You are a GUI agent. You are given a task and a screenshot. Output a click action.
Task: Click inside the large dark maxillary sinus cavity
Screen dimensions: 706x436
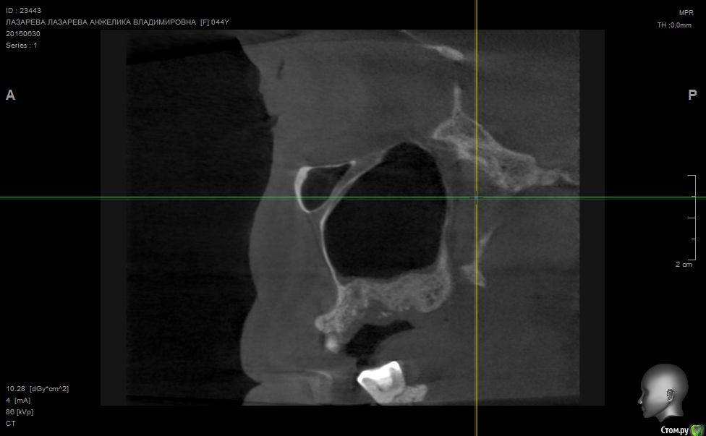[383, 217]
